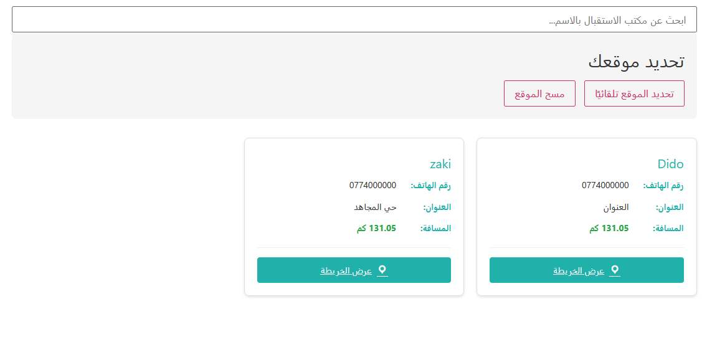Click the المسافة label in Dido's card

click(x=668, y=229)
